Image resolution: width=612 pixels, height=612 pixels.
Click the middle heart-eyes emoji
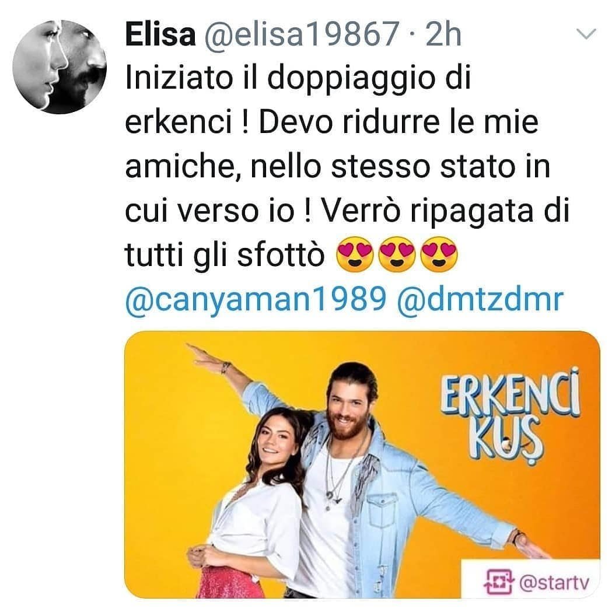(397, 254)
